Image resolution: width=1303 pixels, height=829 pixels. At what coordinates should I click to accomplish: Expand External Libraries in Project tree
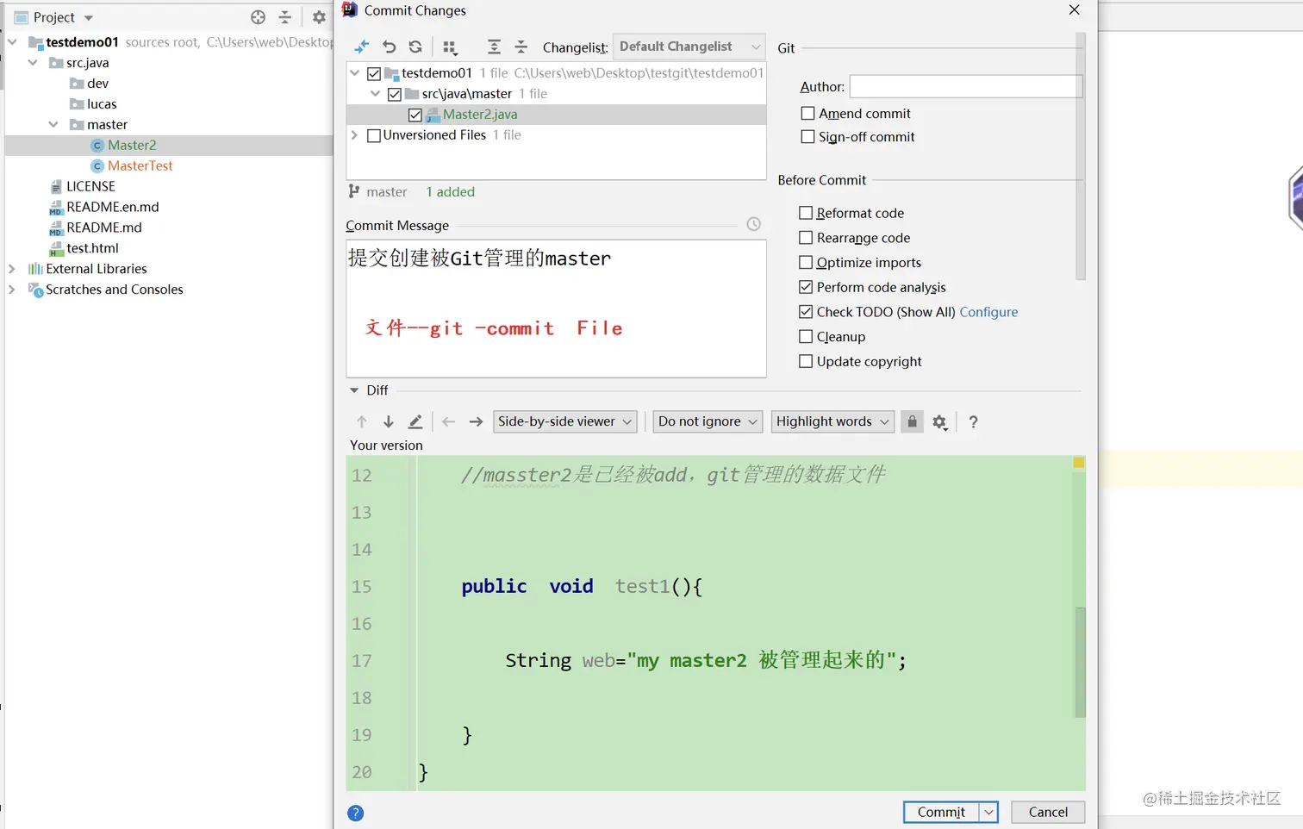[12, 269]
